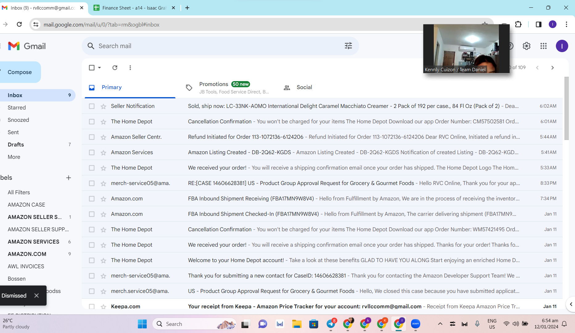
Task: Open the AMAZON CASE label
Action: pos(26,205)
